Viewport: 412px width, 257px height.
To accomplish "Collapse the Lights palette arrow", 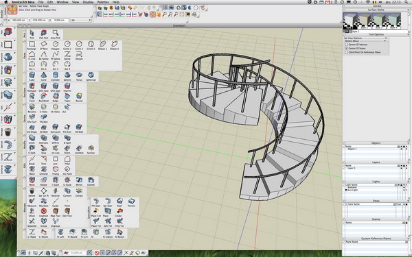I will point(409,182).
